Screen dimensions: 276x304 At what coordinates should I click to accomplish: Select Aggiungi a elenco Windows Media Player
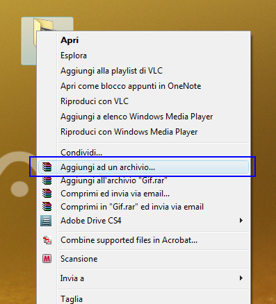137,117
